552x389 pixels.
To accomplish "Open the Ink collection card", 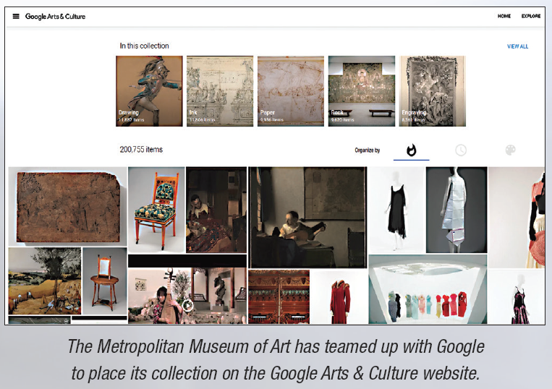I will (220, 91).
